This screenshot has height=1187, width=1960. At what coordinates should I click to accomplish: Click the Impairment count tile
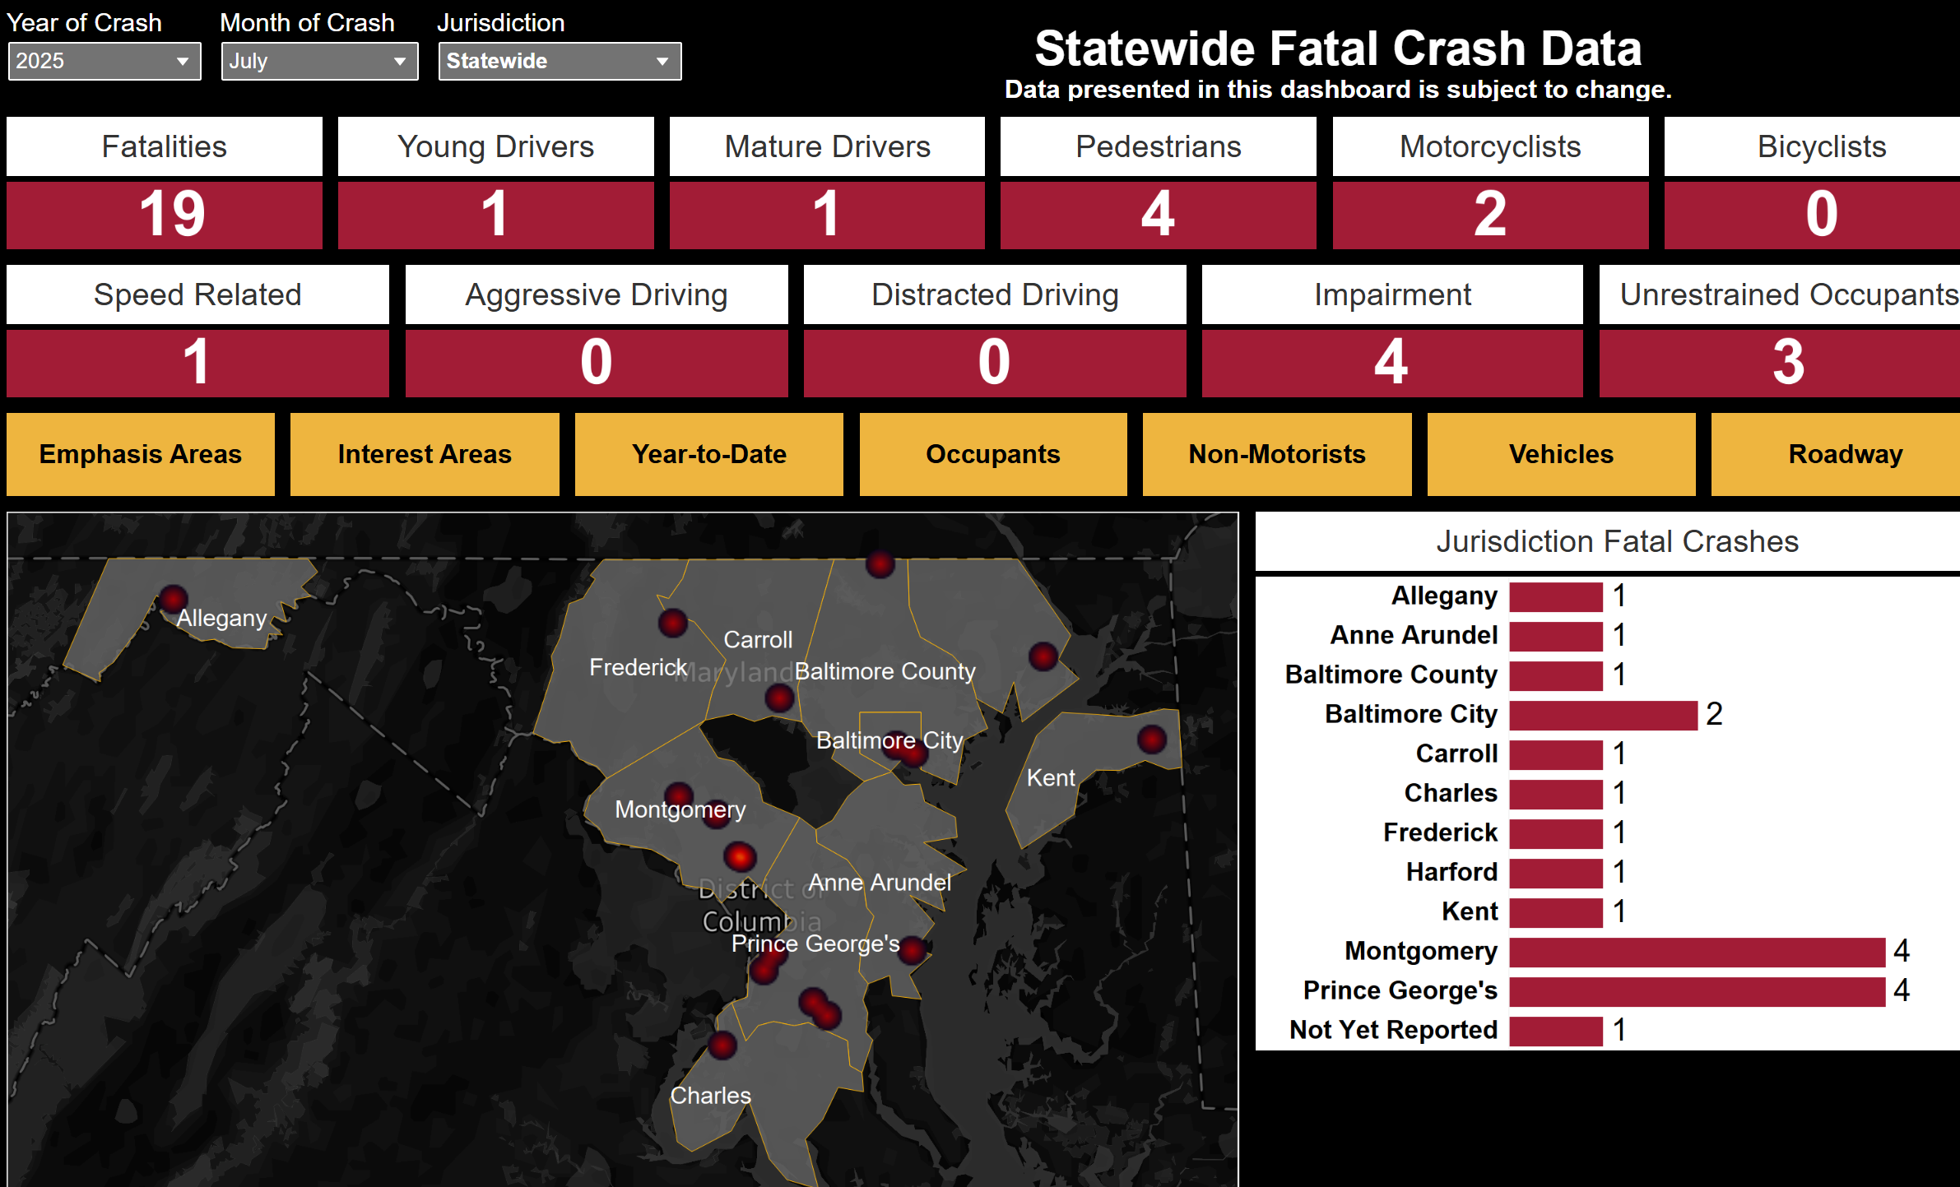click(x=1391, y=362)
